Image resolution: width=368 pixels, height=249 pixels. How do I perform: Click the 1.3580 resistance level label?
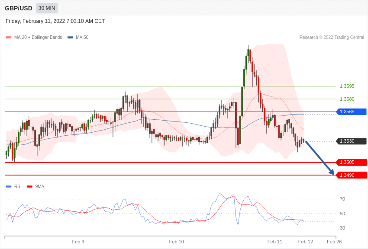pos(347,99)
